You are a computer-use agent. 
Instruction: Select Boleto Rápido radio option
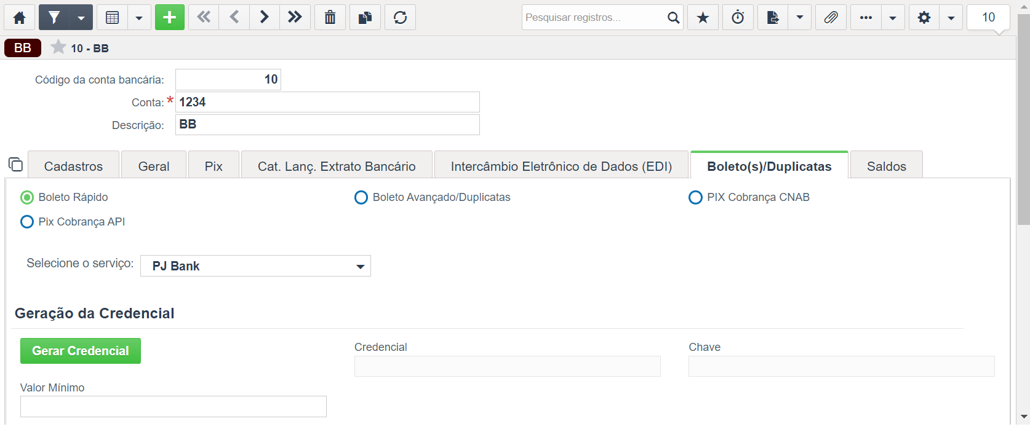(x=27, y=197)
